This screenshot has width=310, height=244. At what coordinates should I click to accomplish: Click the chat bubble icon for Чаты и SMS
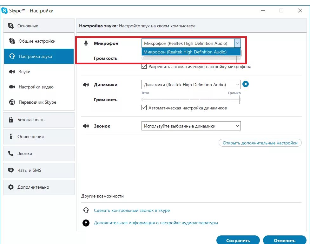(11, 170)
